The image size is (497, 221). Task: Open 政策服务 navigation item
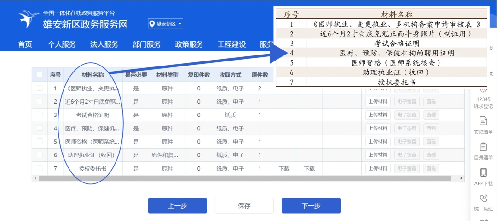[189, 44]
